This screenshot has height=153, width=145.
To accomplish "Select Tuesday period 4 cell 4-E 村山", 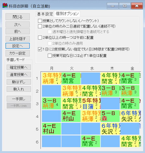I will tap(71, 116).
